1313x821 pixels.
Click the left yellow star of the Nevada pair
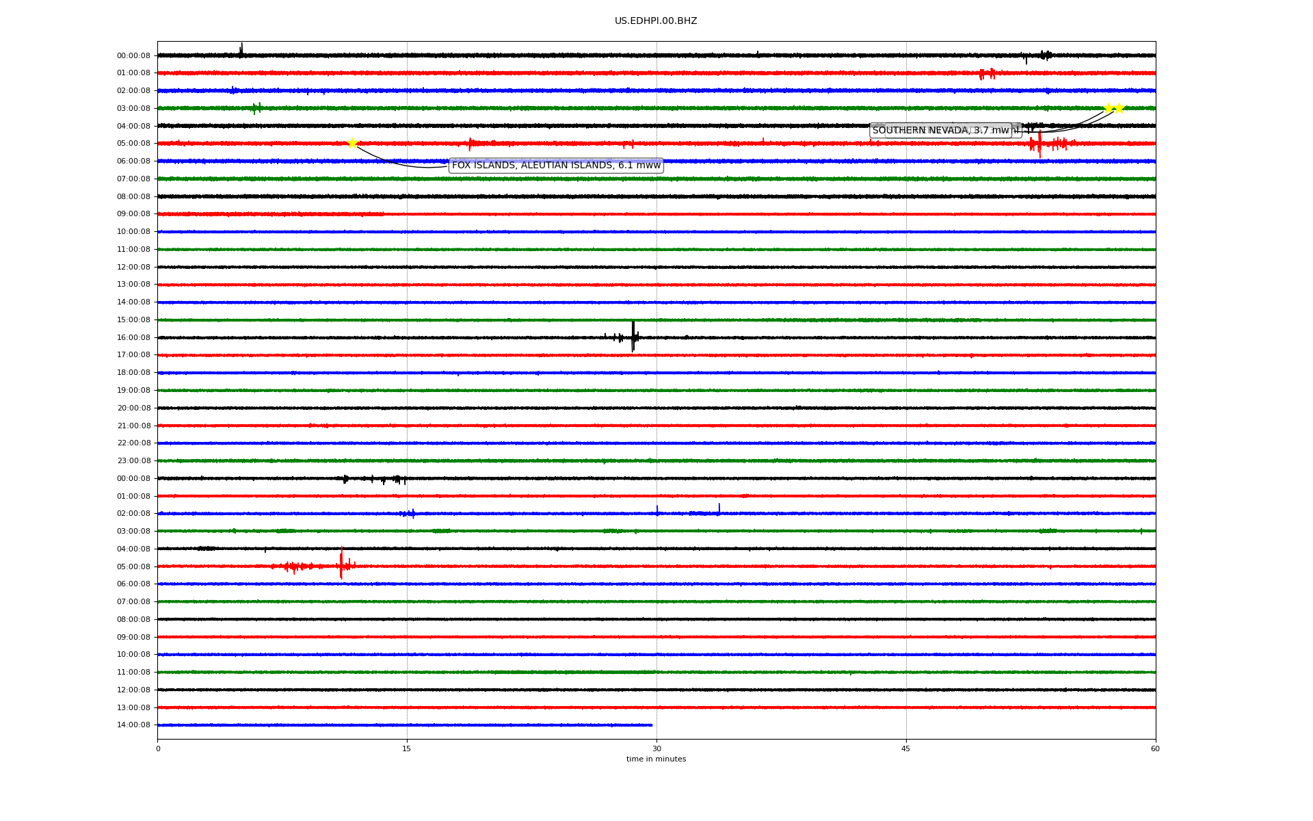[x=1108, y=108]
